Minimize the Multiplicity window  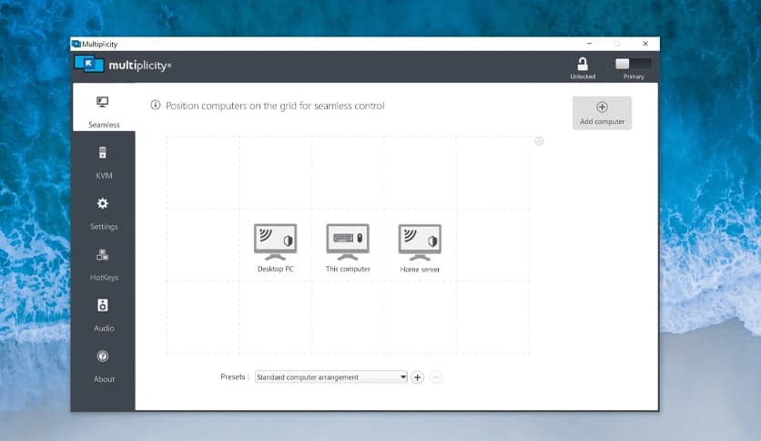pyautogui.click(x=589, y=44)
